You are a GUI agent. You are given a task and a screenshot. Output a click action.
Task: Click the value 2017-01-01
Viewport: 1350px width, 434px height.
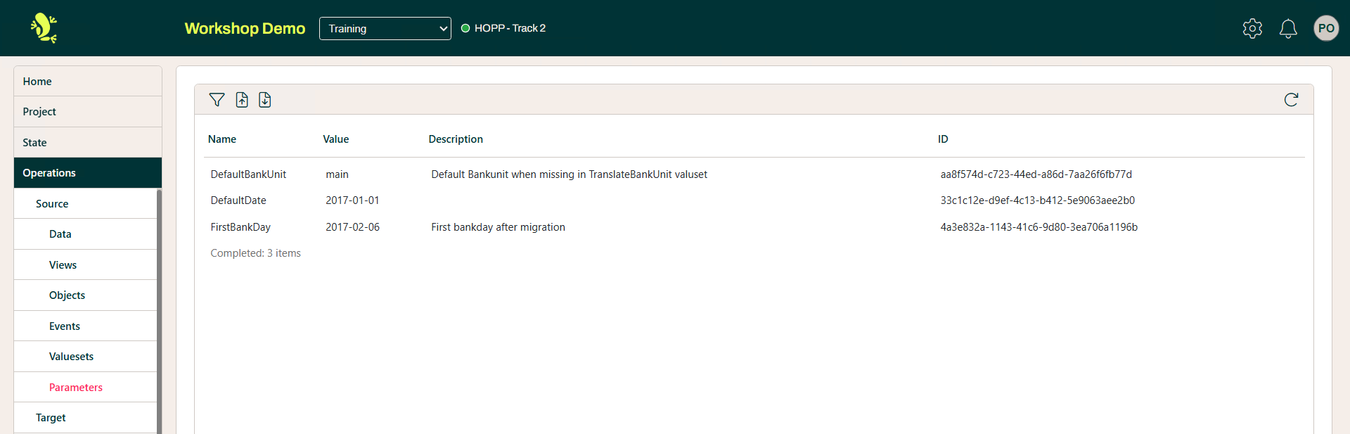tap(352, 200)
